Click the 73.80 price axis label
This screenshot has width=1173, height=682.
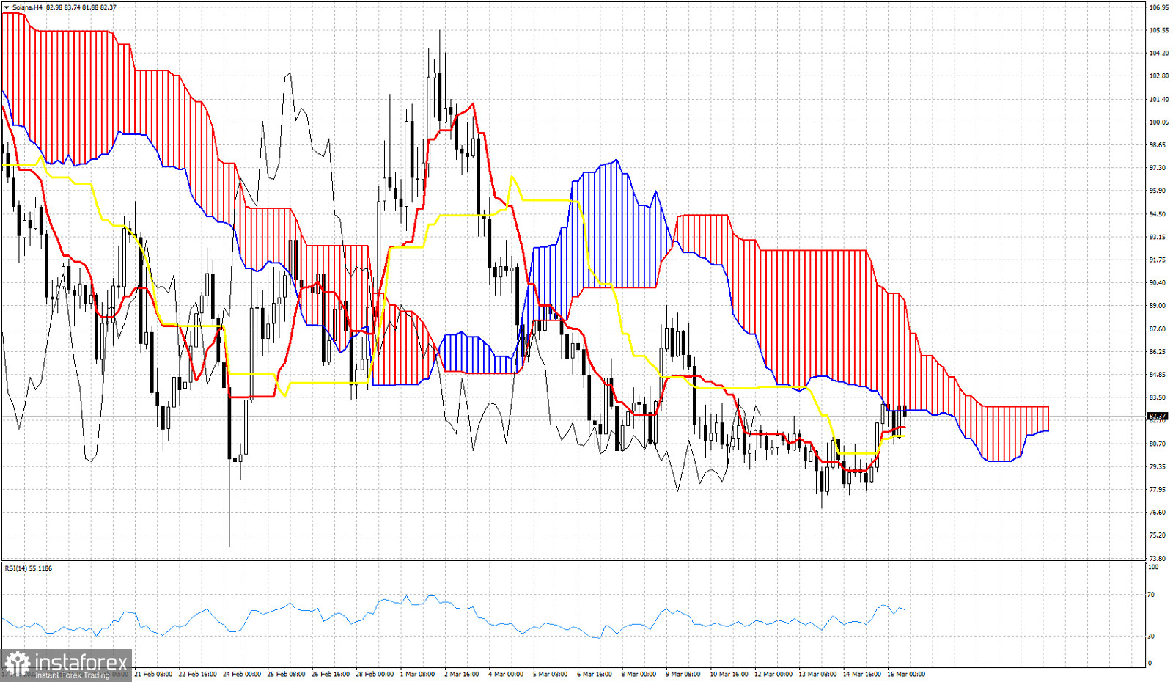pyautogui.click(x=1157, y=558)
